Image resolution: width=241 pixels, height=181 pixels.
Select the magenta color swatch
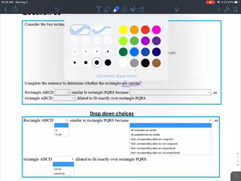[156, 30]
